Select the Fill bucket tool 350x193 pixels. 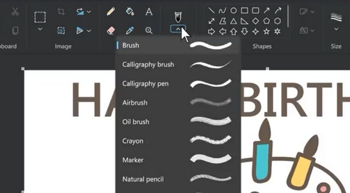tap(130, 12)
